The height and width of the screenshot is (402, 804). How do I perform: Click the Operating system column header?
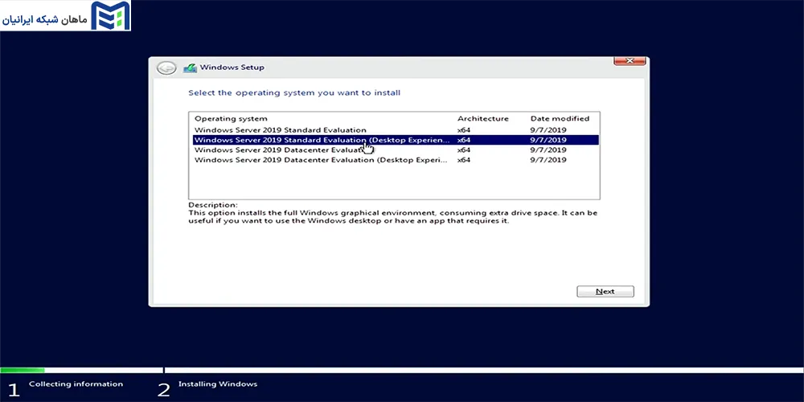coord(231,118)
